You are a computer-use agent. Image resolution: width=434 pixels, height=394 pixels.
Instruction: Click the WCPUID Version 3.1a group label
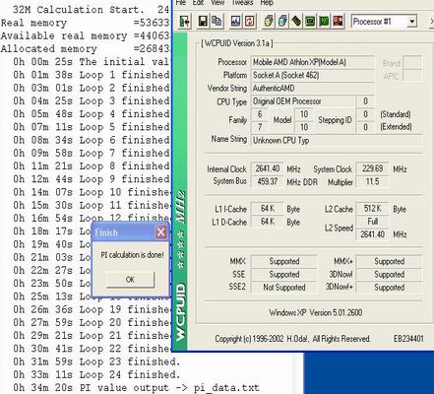coord(237,43)
